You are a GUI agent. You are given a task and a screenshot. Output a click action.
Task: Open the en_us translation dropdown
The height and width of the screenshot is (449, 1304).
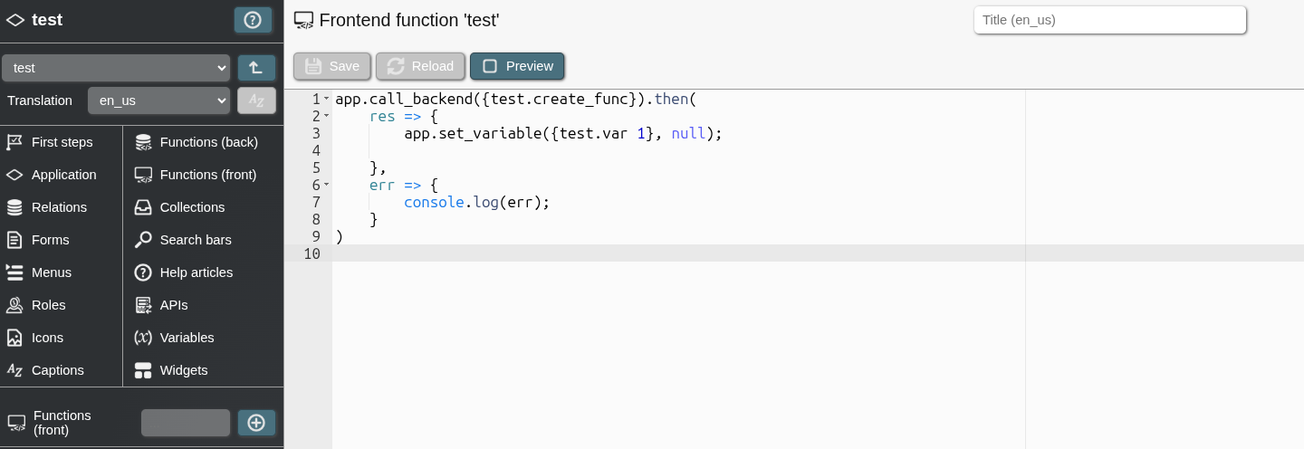click(x=158, y=100)
